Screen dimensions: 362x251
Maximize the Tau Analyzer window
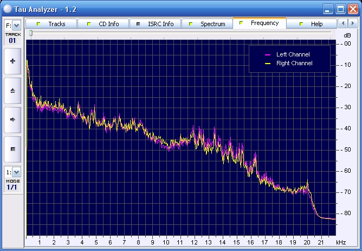point(340,9)
